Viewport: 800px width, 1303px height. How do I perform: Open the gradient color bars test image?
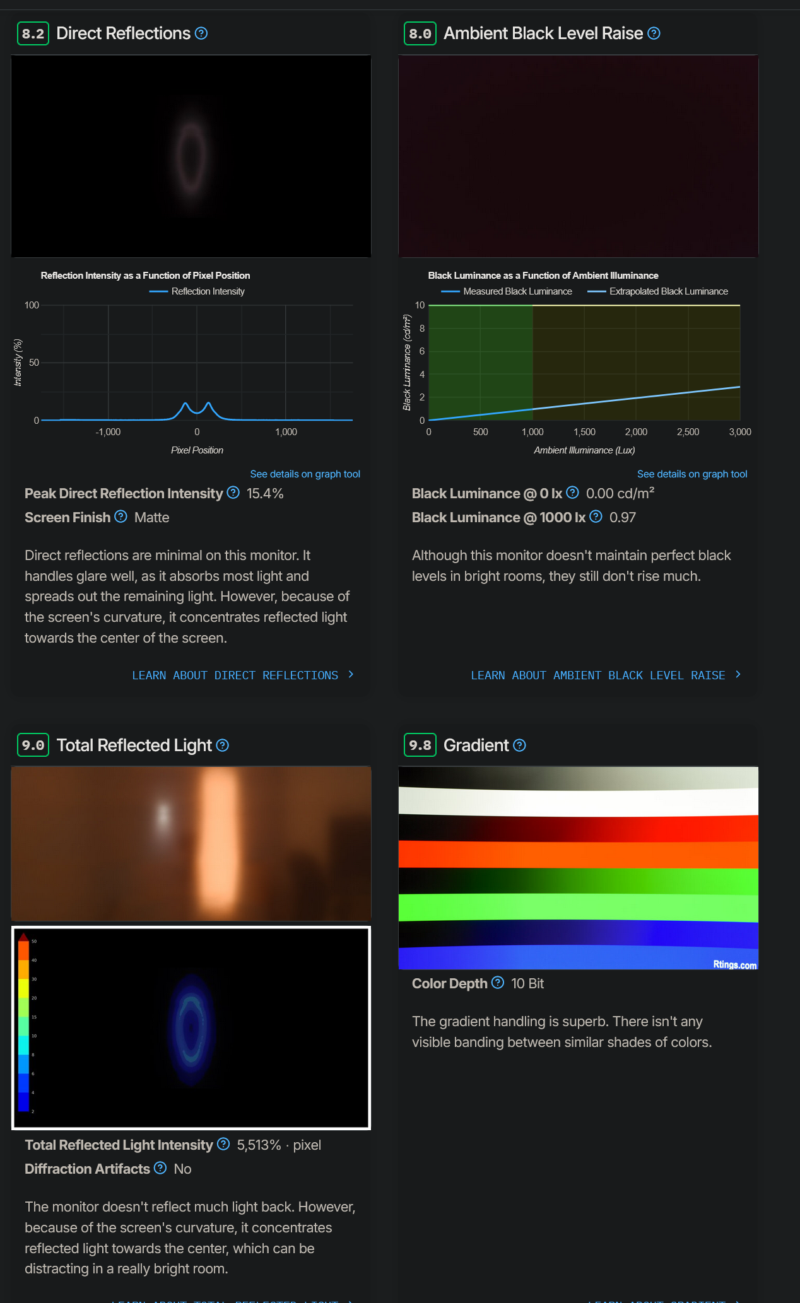[579, 868]
